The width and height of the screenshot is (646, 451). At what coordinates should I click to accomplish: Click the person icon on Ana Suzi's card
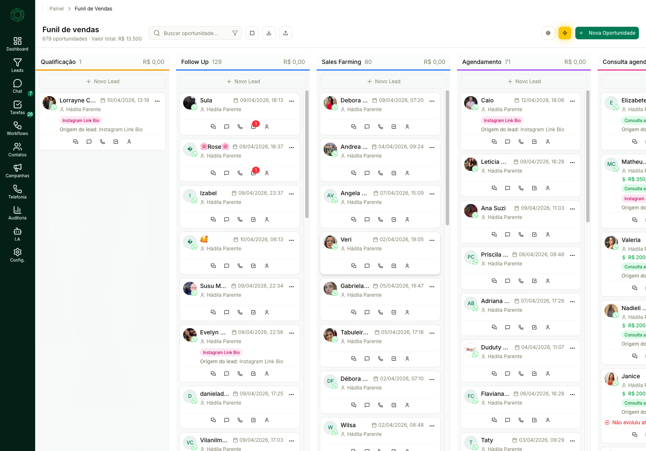548,234
